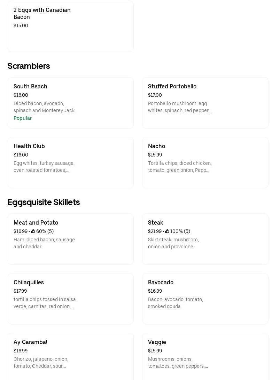The width and height of the screenshot is (280, 380).
Task: Click the Eggsquisite Skillets section heading
Action: [x=44, y=202]
